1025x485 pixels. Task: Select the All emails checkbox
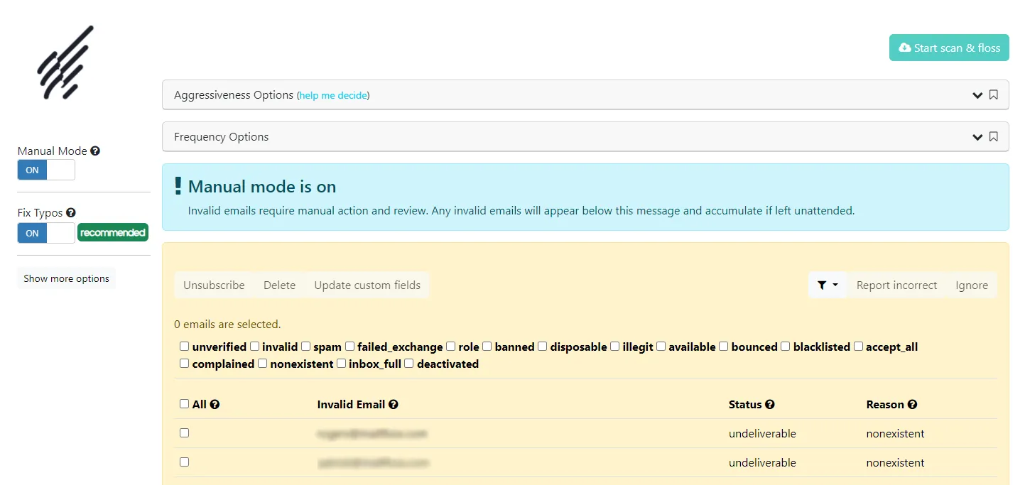[185, 403]
